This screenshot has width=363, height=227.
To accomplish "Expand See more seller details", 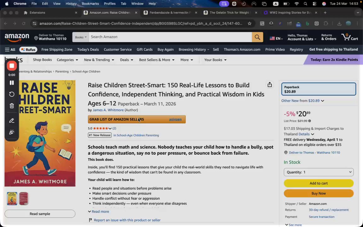I will tap(293, 225).
